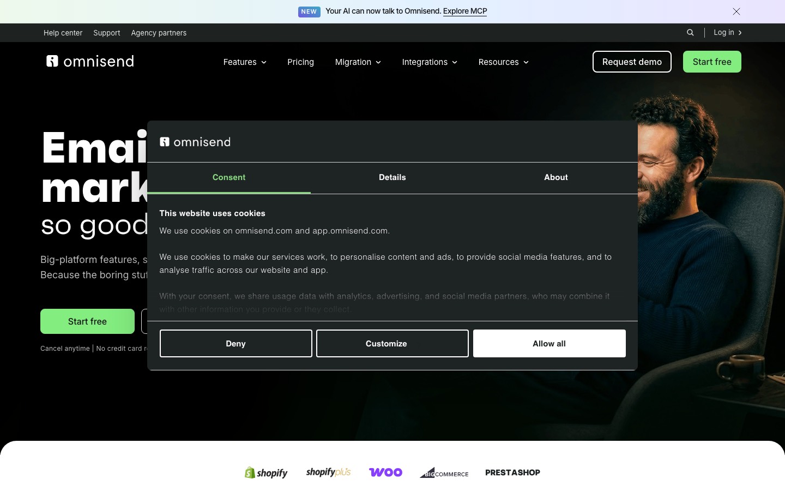Image resolution: width=785 pixels, height=491 pixels.
Task: Expand the Integrations dropdown menu
Action: [430, 62]
